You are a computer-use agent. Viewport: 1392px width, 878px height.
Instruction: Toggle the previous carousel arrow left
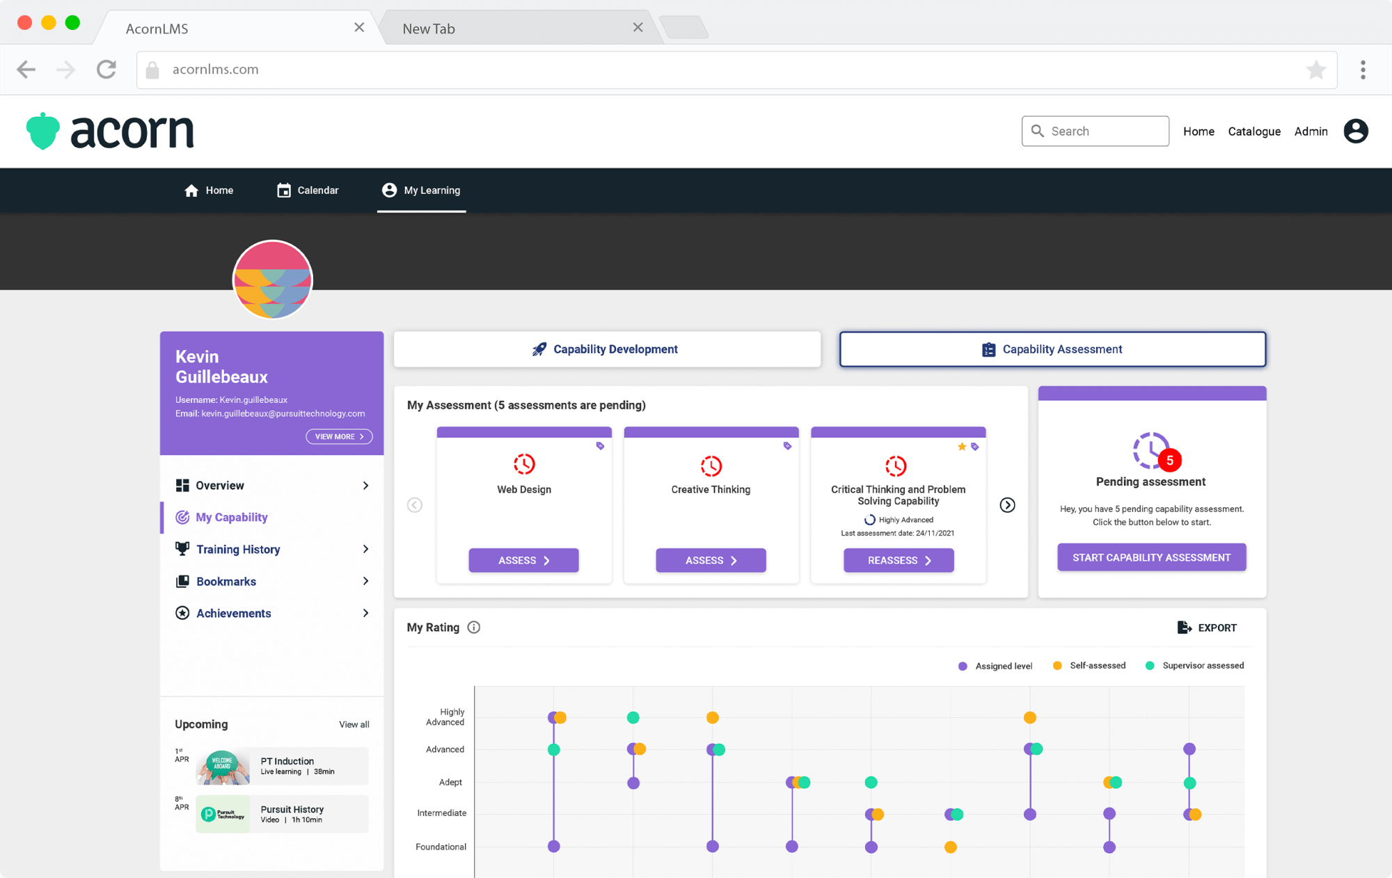tap(416, 505)
